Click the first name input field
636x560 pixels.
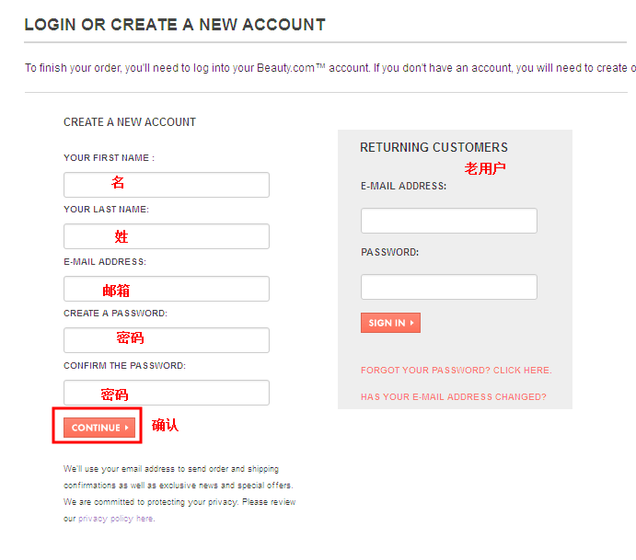[x=166, y=185]
